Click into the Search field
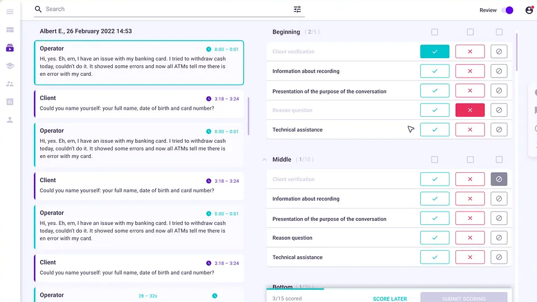Screen dimensions: 537x302 tap(170, 9)
